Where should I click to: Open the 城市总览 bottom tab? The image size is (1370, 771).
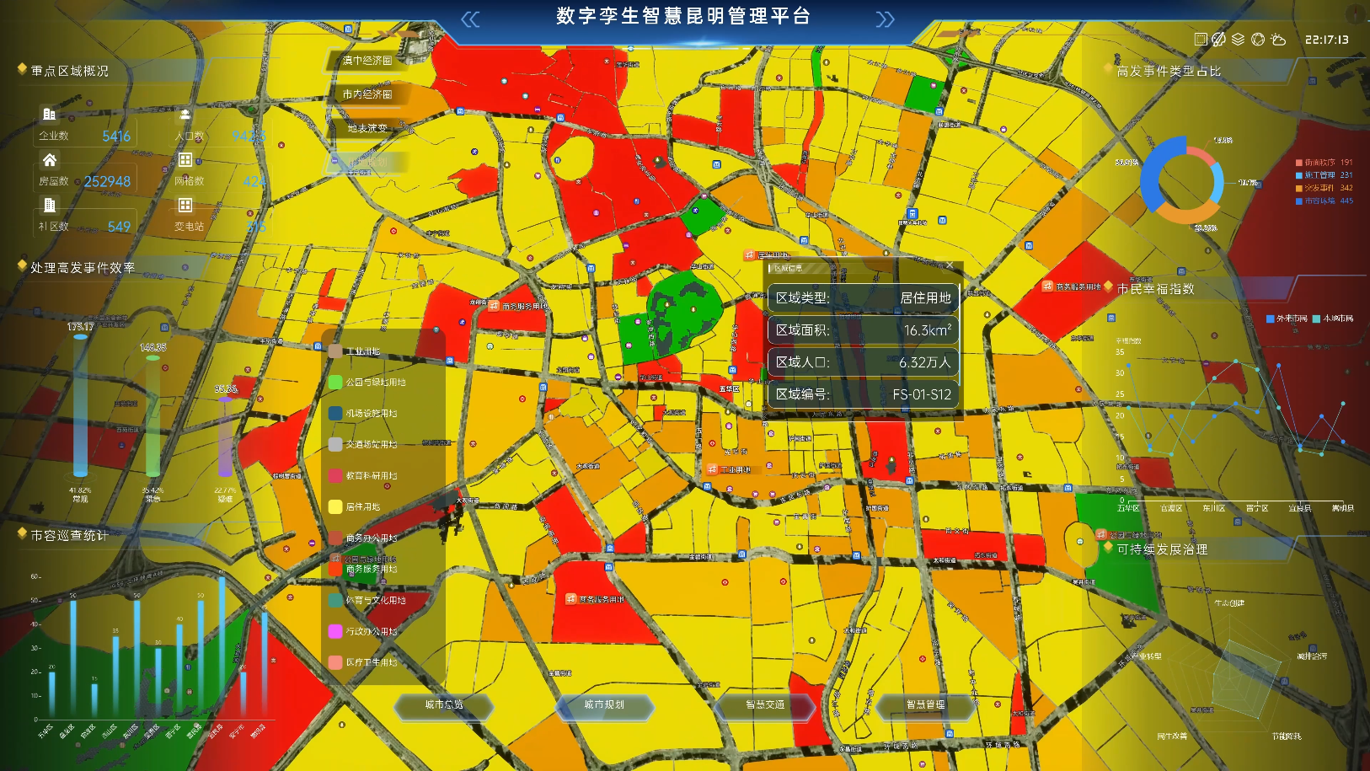pos(444,705)
